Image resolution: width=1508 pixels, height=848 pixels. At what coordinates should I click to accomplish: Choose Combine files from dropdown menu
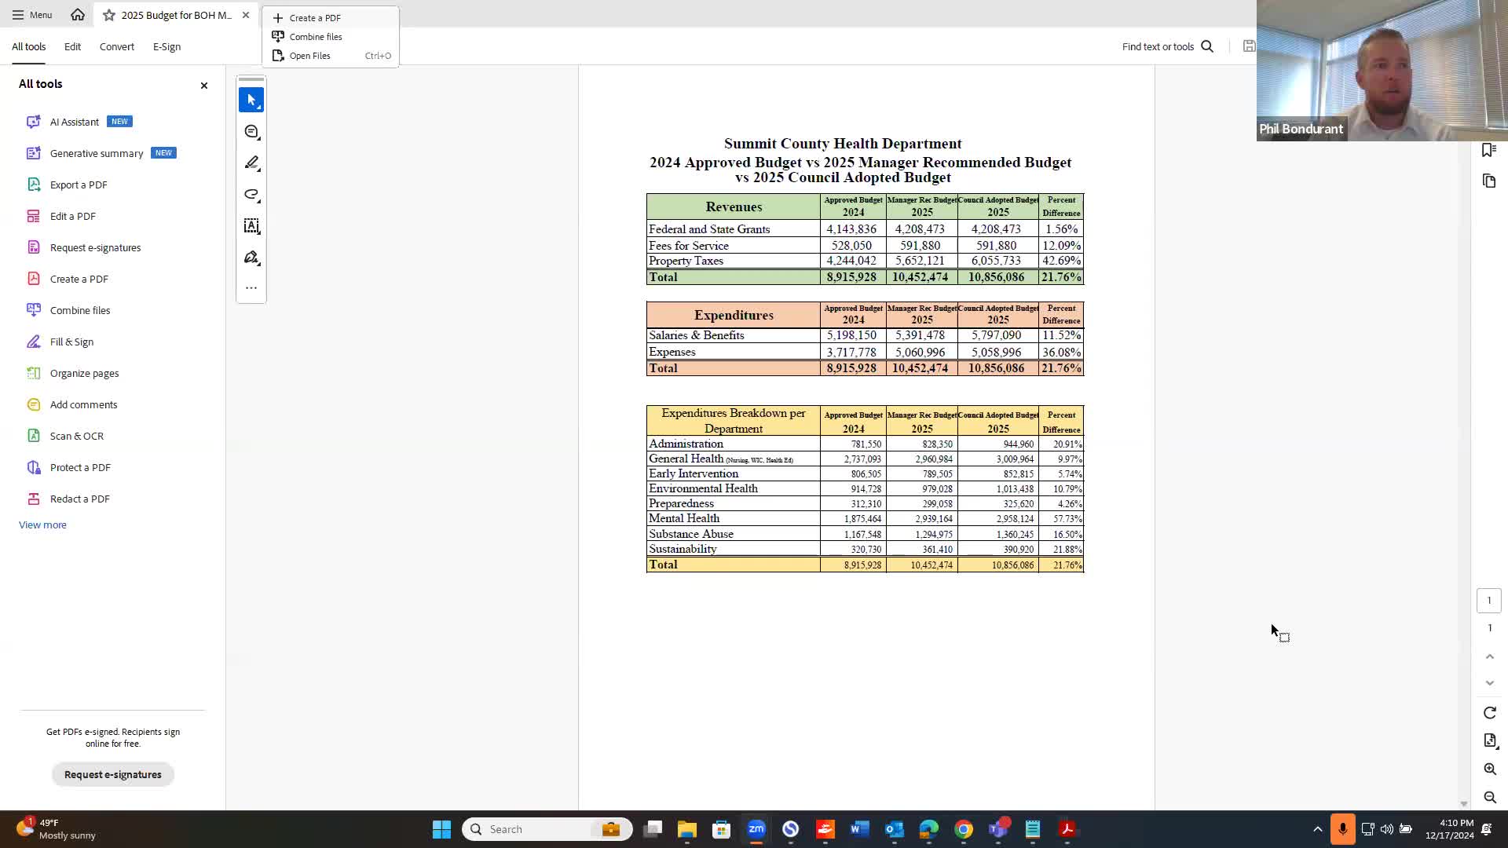(330, 37)
